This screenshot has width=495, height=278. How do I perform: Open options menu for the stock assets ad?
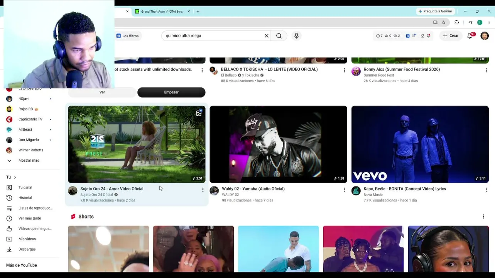(202, 70)
